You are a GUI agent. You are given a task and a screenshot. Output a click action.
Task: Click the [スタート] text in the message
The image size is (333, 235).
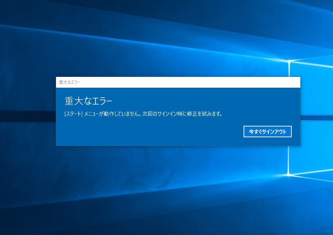[73, 114]
